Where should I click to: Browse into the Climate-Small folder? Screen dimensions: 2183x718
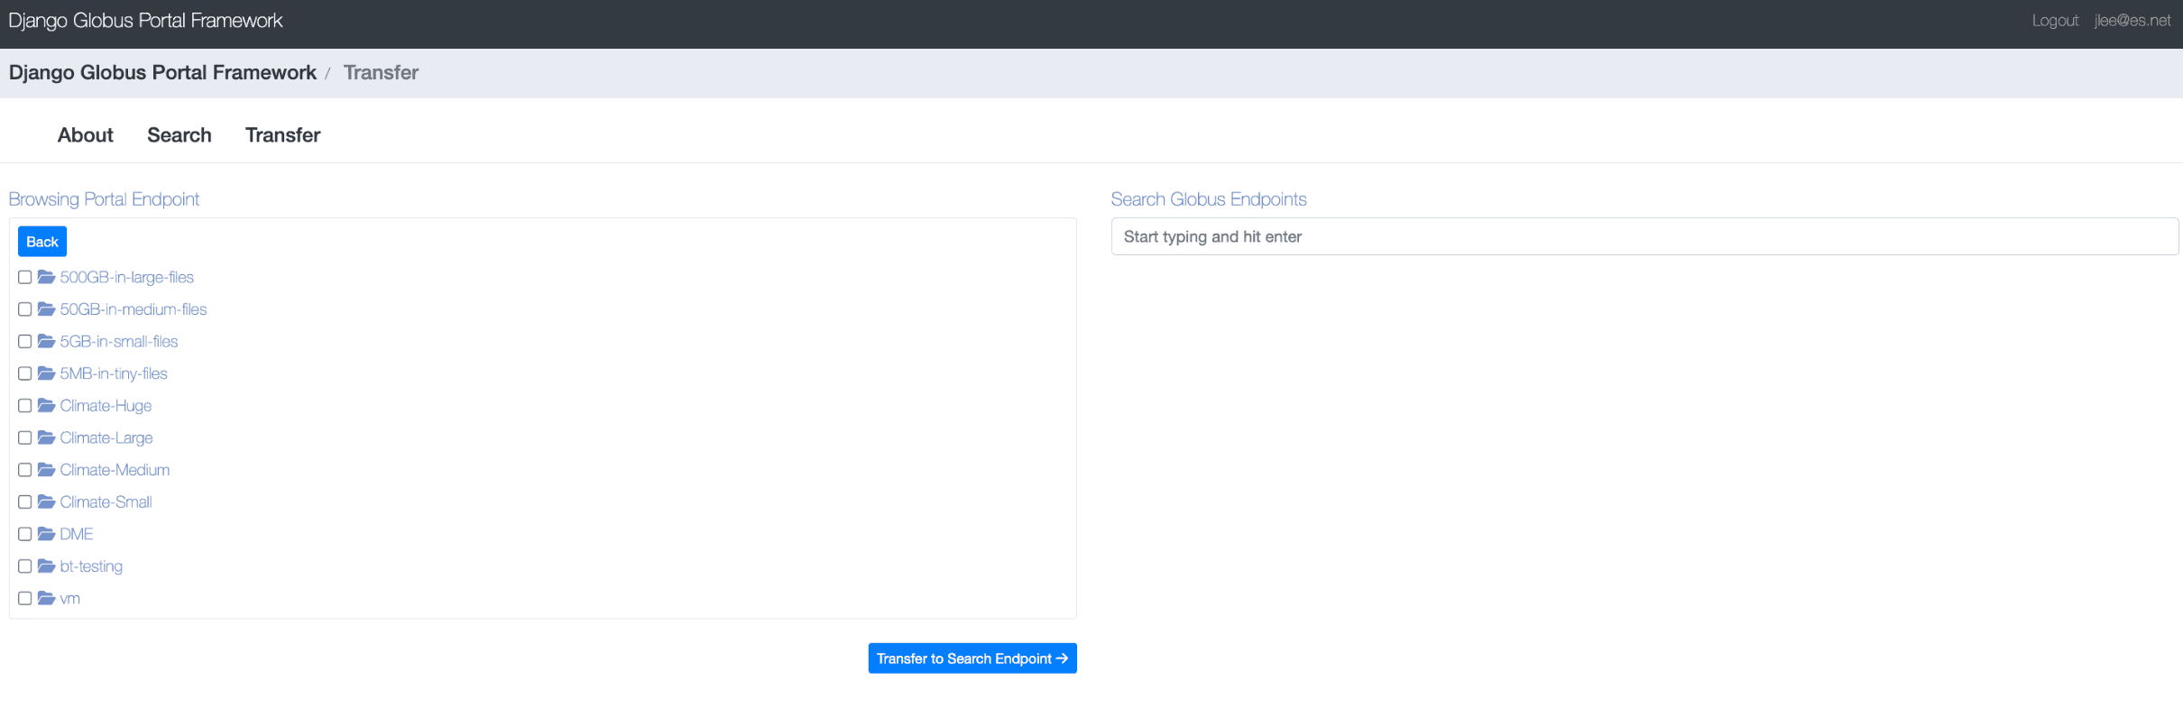pos(106,502)
